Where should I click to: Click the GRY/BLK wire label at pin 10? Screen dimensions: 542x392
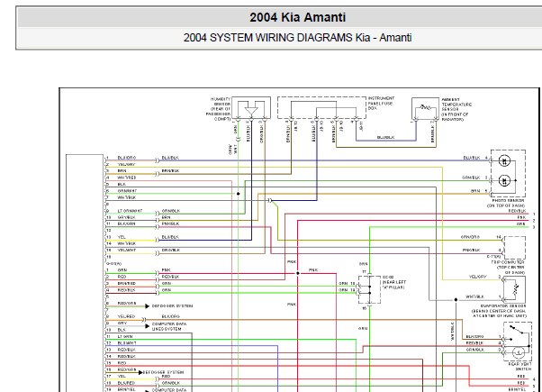pyautogui.click(x=126, y=217)
